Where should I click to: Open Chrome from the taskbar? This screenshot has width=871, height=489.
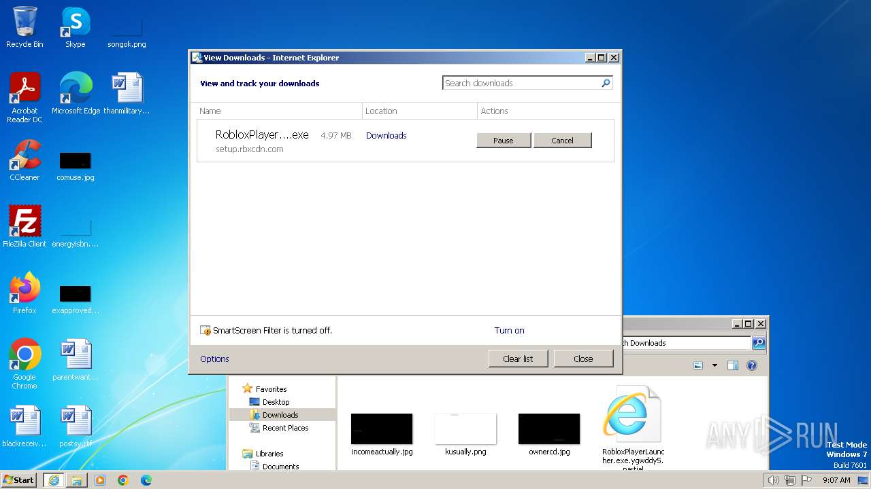123,480
